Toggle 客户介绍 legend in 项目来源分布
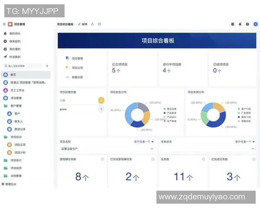This screenshot has height=208, width=260. coord(244,109)
